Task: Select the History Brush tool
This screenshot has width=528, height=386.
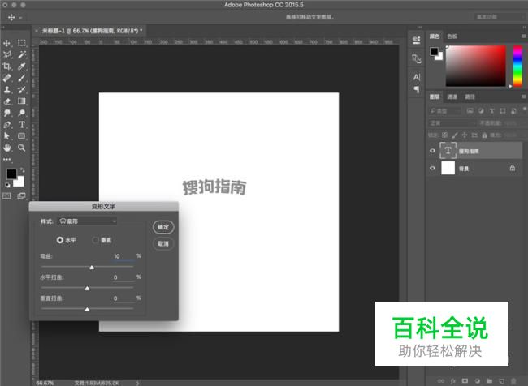Action: (22, 89)
